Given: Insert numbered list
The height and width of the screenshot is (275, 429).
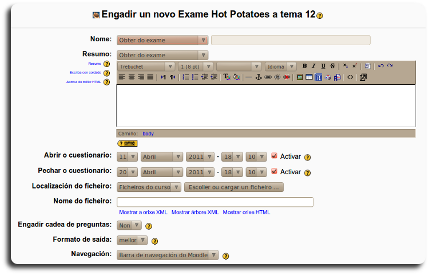Looking at the screenshot, I should coord(186,77).
